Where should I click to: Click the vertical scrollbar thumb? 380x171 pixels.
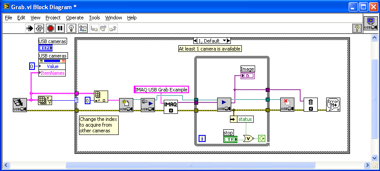pos(374,99)
